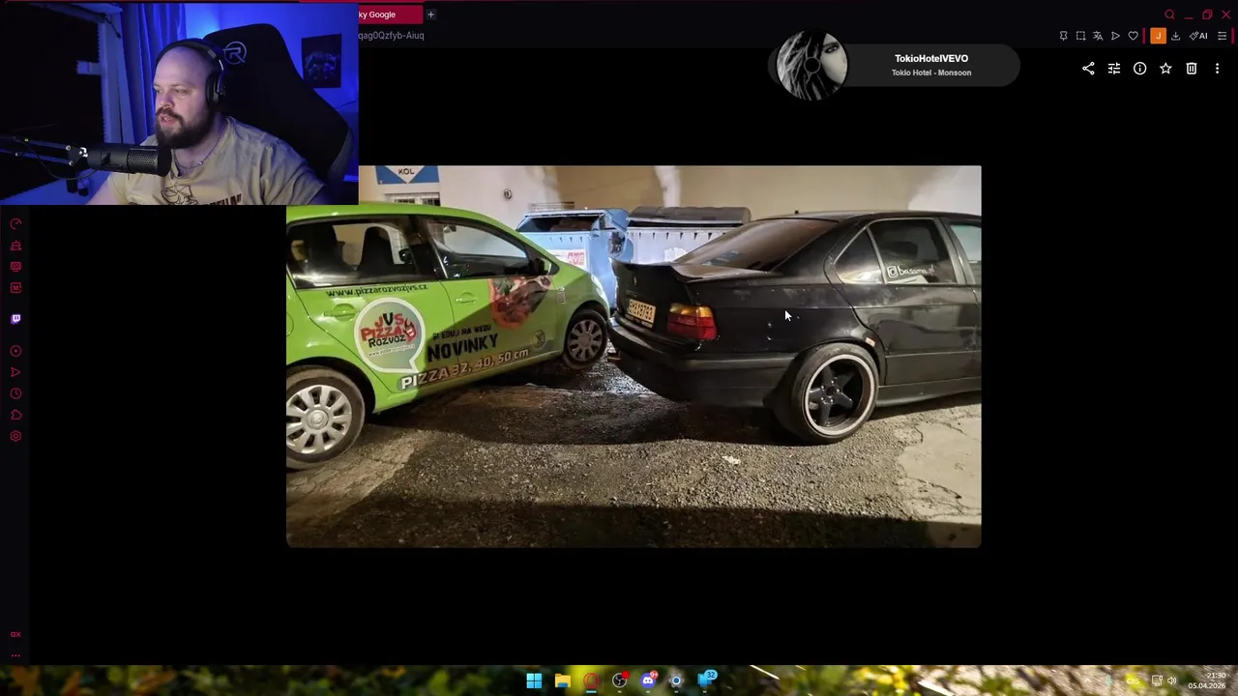1238x696 pixels.
Task: Open GX Cleaner icon in sidebar
Action: 15,246
